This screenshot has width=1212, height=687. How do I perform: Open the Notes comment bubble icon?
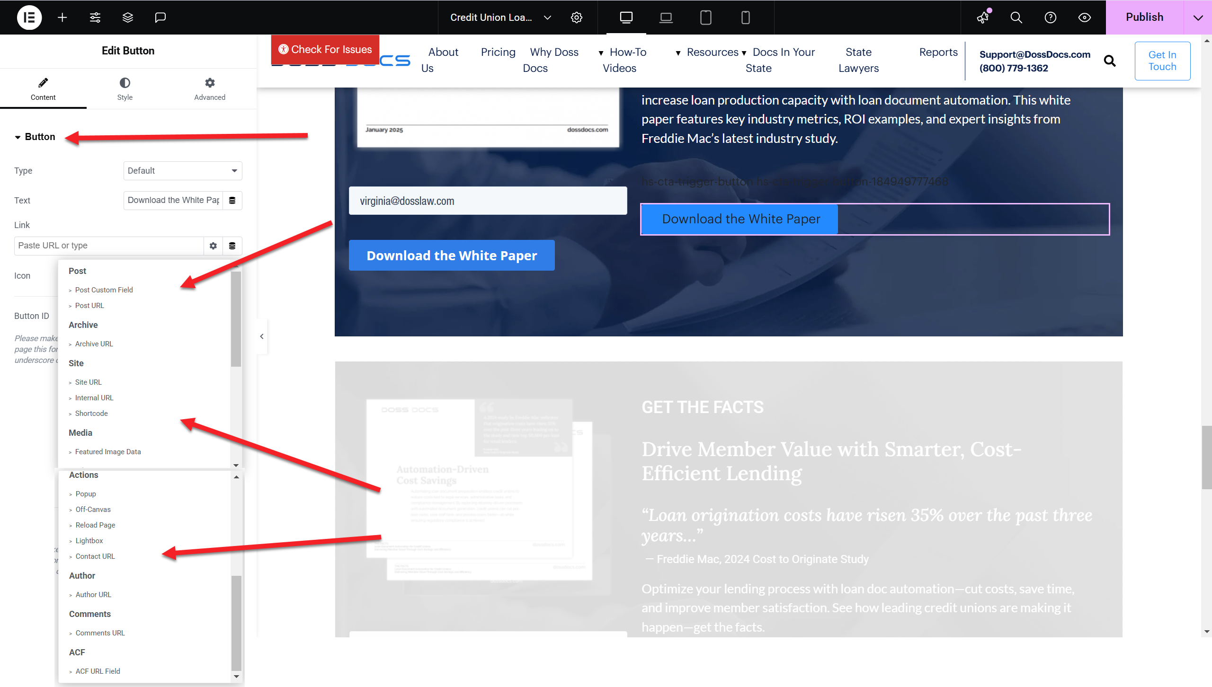(x=160, y=18)
